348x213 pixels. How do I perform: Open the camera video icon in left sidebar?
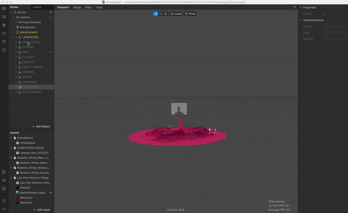coord(4,17)
